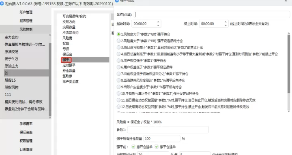Decrease 起始时间 with down arrow
The height and width of the screenshot is (155, 292).
pos(158,25)
